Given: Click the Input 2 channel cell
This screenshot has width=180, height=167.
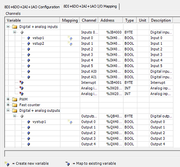Looking at the screenshot, I should (89, 49).
